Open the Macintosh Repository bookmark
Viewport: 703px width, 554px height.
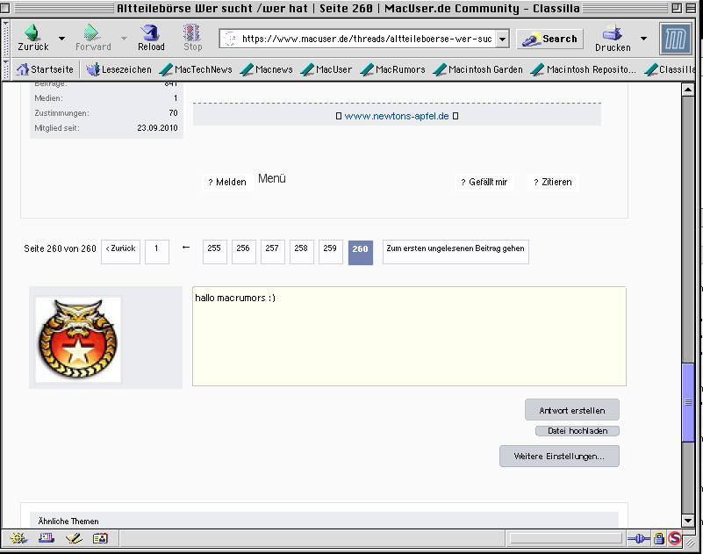click(x=584, y=69)
